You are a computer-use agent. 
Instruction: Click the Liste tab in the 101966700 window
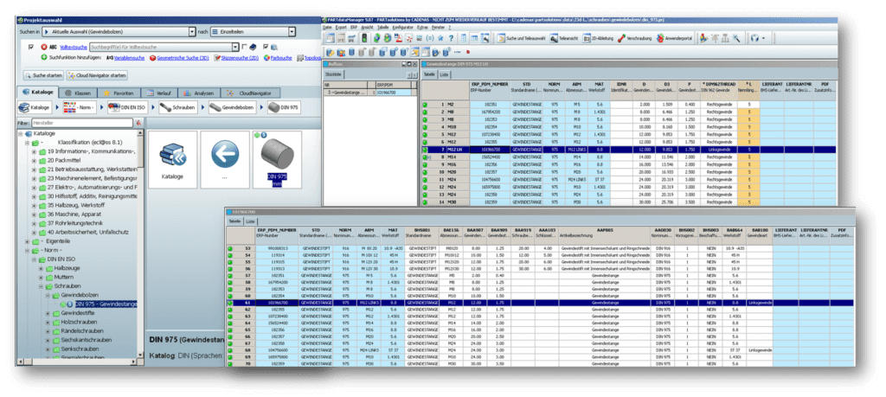[250, 221]
